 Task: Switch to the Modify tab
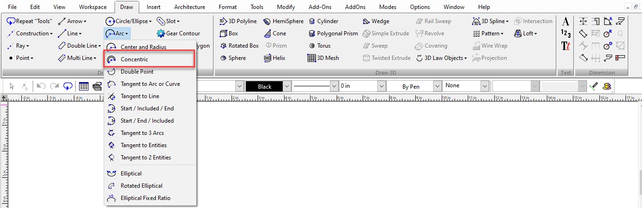286,7
